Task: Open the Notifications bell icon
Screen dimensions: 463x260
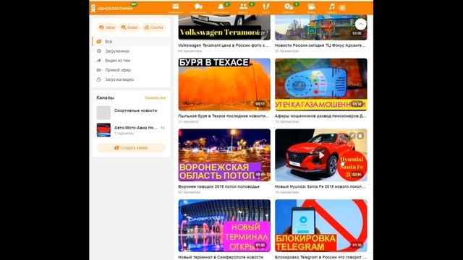Action: pos(221,6)
